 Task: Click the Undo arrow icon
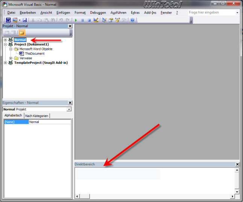[x=61, y=20]
